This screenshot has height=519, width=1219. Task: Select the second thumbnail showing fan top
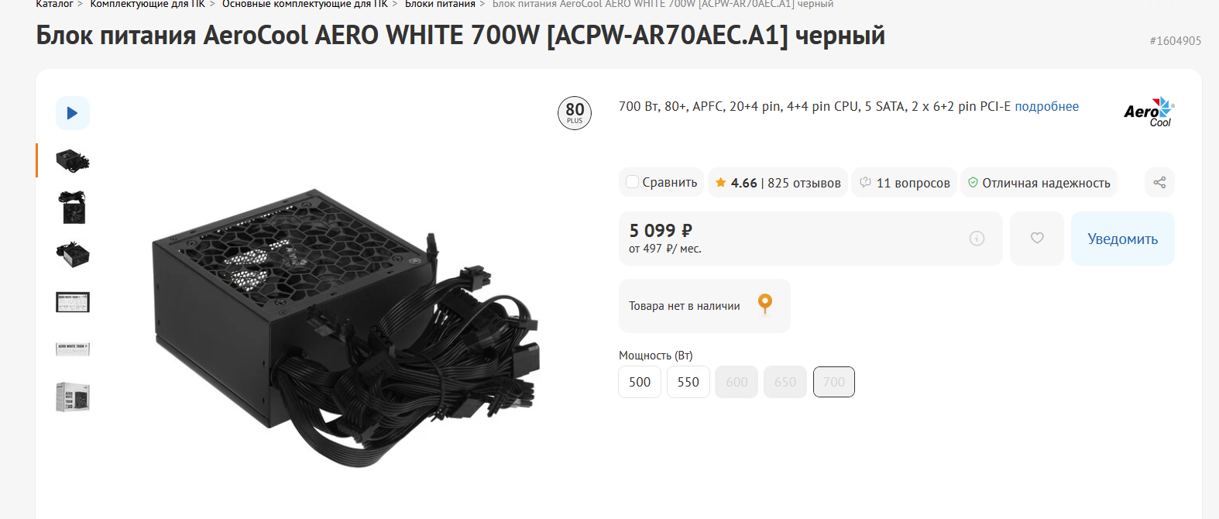pos(73,208)
